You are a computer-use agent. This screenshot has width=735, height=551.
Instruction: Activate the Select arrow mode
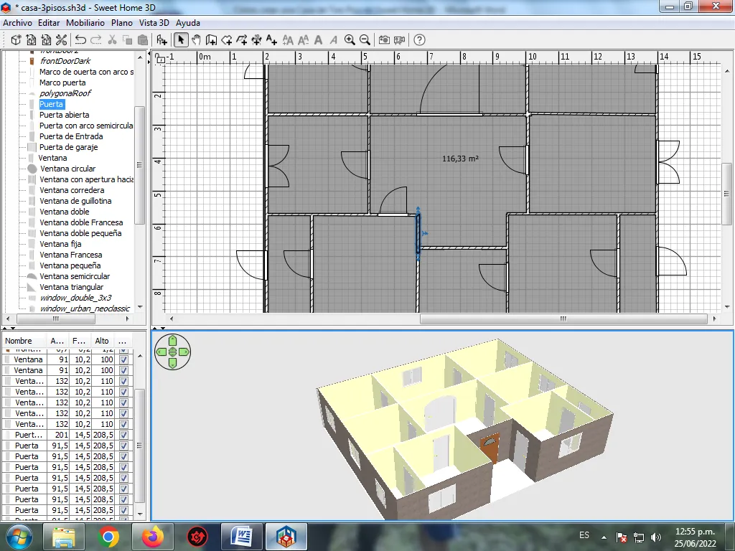181,40
